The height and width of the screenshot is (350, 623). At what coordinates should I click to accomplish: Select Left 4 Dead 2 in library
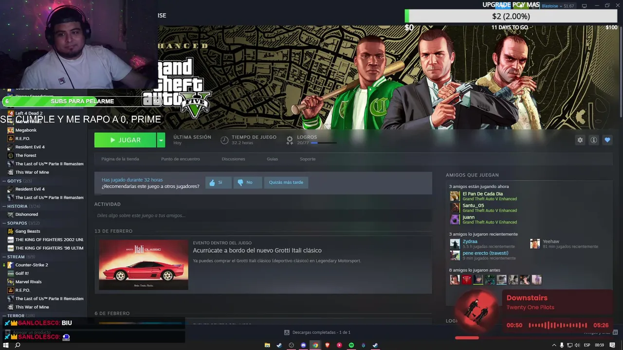[x=29, y=113]
